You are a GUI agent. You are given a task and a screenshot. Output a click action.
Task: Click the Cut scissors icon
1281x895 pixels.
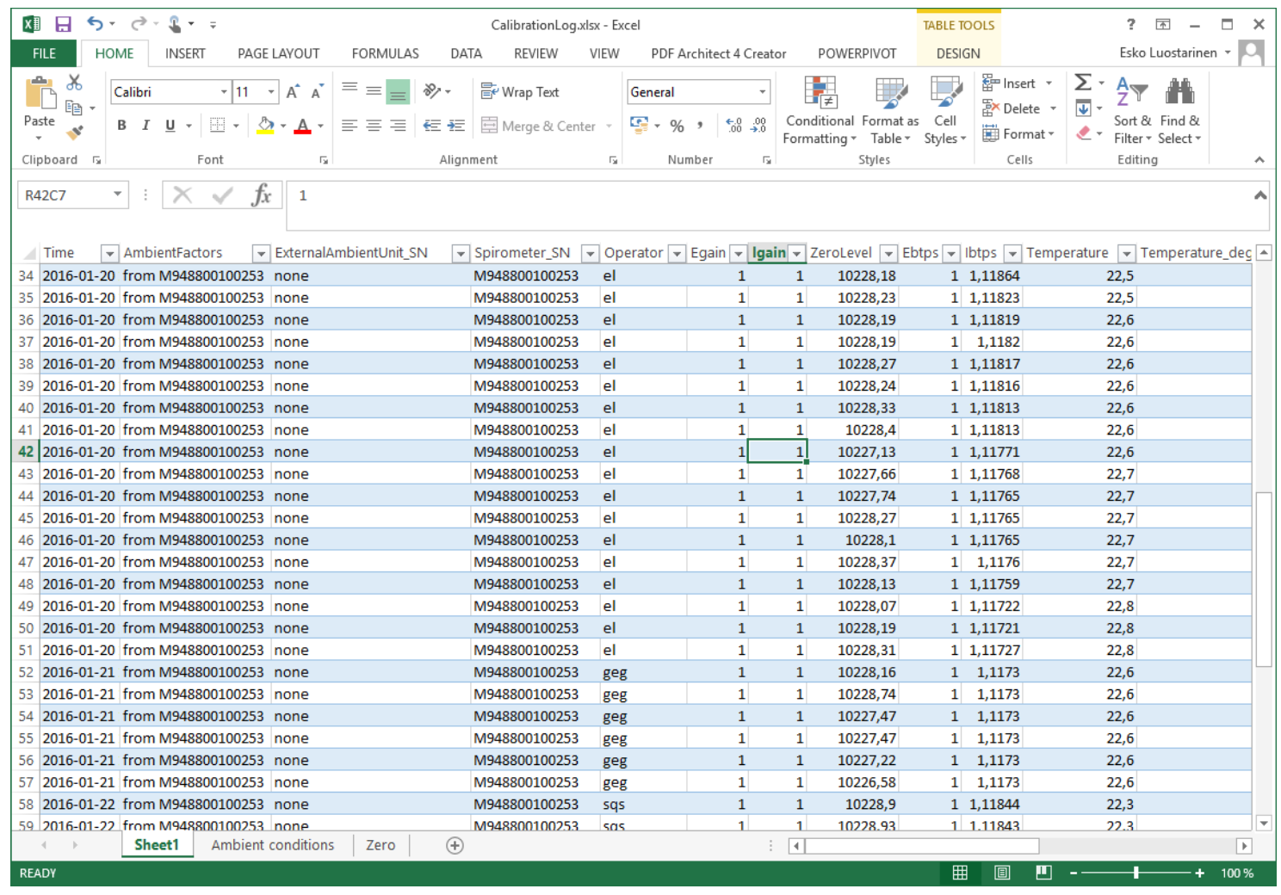point(75,83)
